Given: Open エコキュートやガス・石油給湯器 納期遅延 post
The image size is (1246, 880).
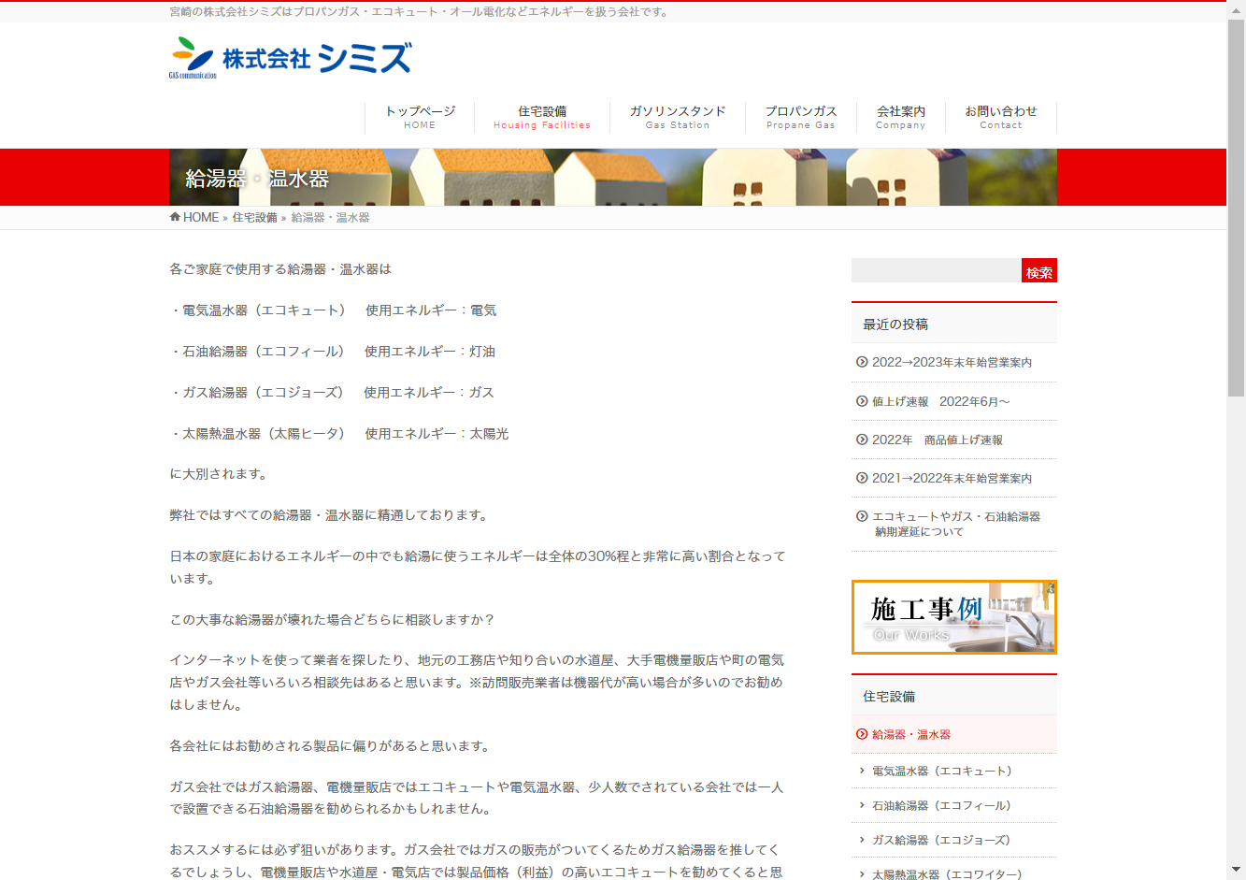Looking at the screenshot, I should tap(955, 524).
